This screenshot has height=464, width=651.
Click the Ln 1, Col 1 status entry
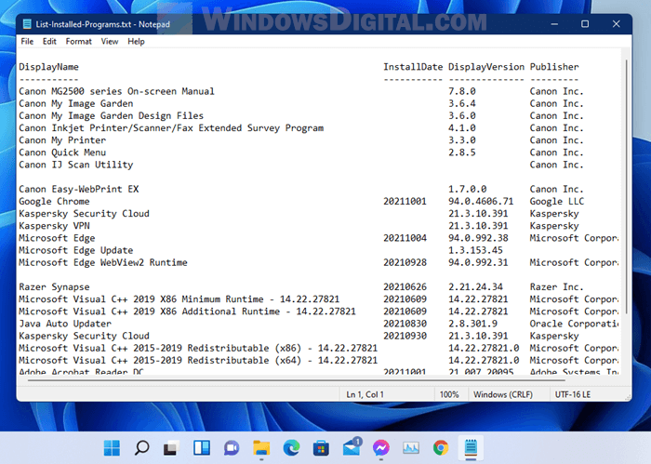click(365, 394)
